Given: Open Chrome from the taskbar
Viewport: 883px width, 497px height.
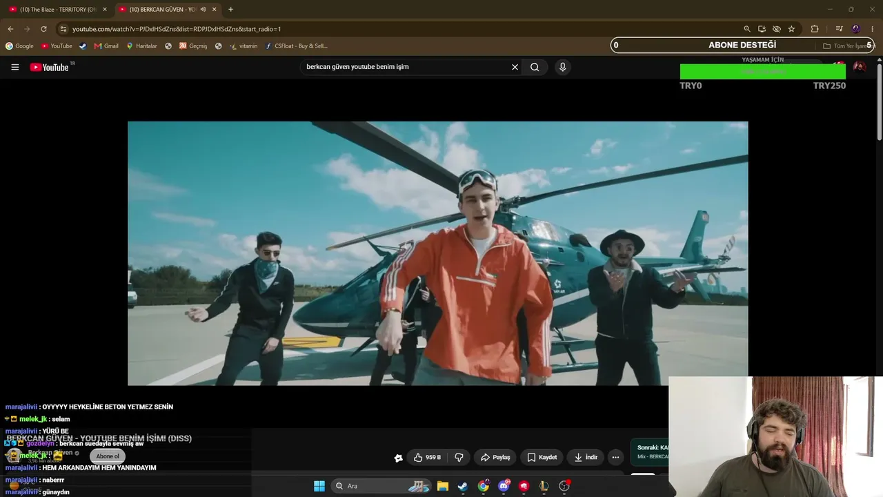Looking at the screenshot, I should point(484,486).
